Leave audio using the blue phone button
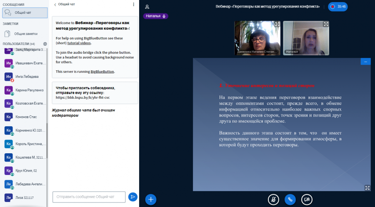 click(x=290, y=200)
